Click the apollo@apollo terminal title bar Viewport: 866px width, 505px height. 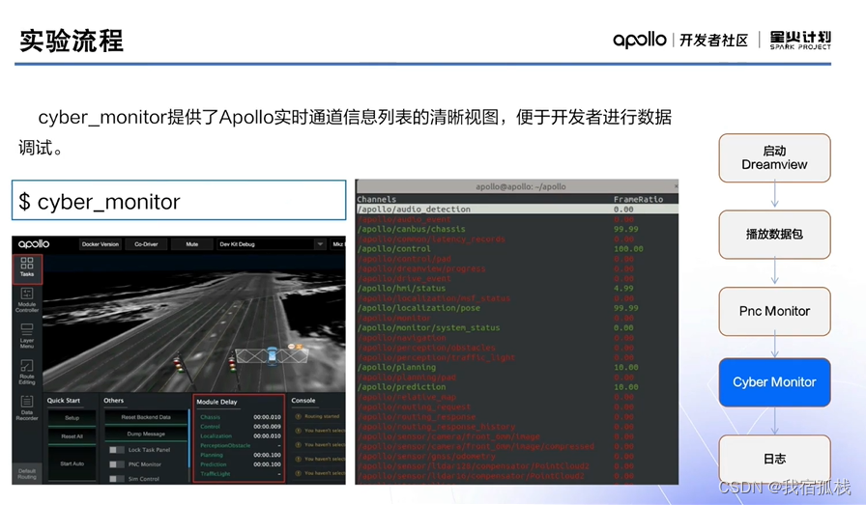coord(517,186)
